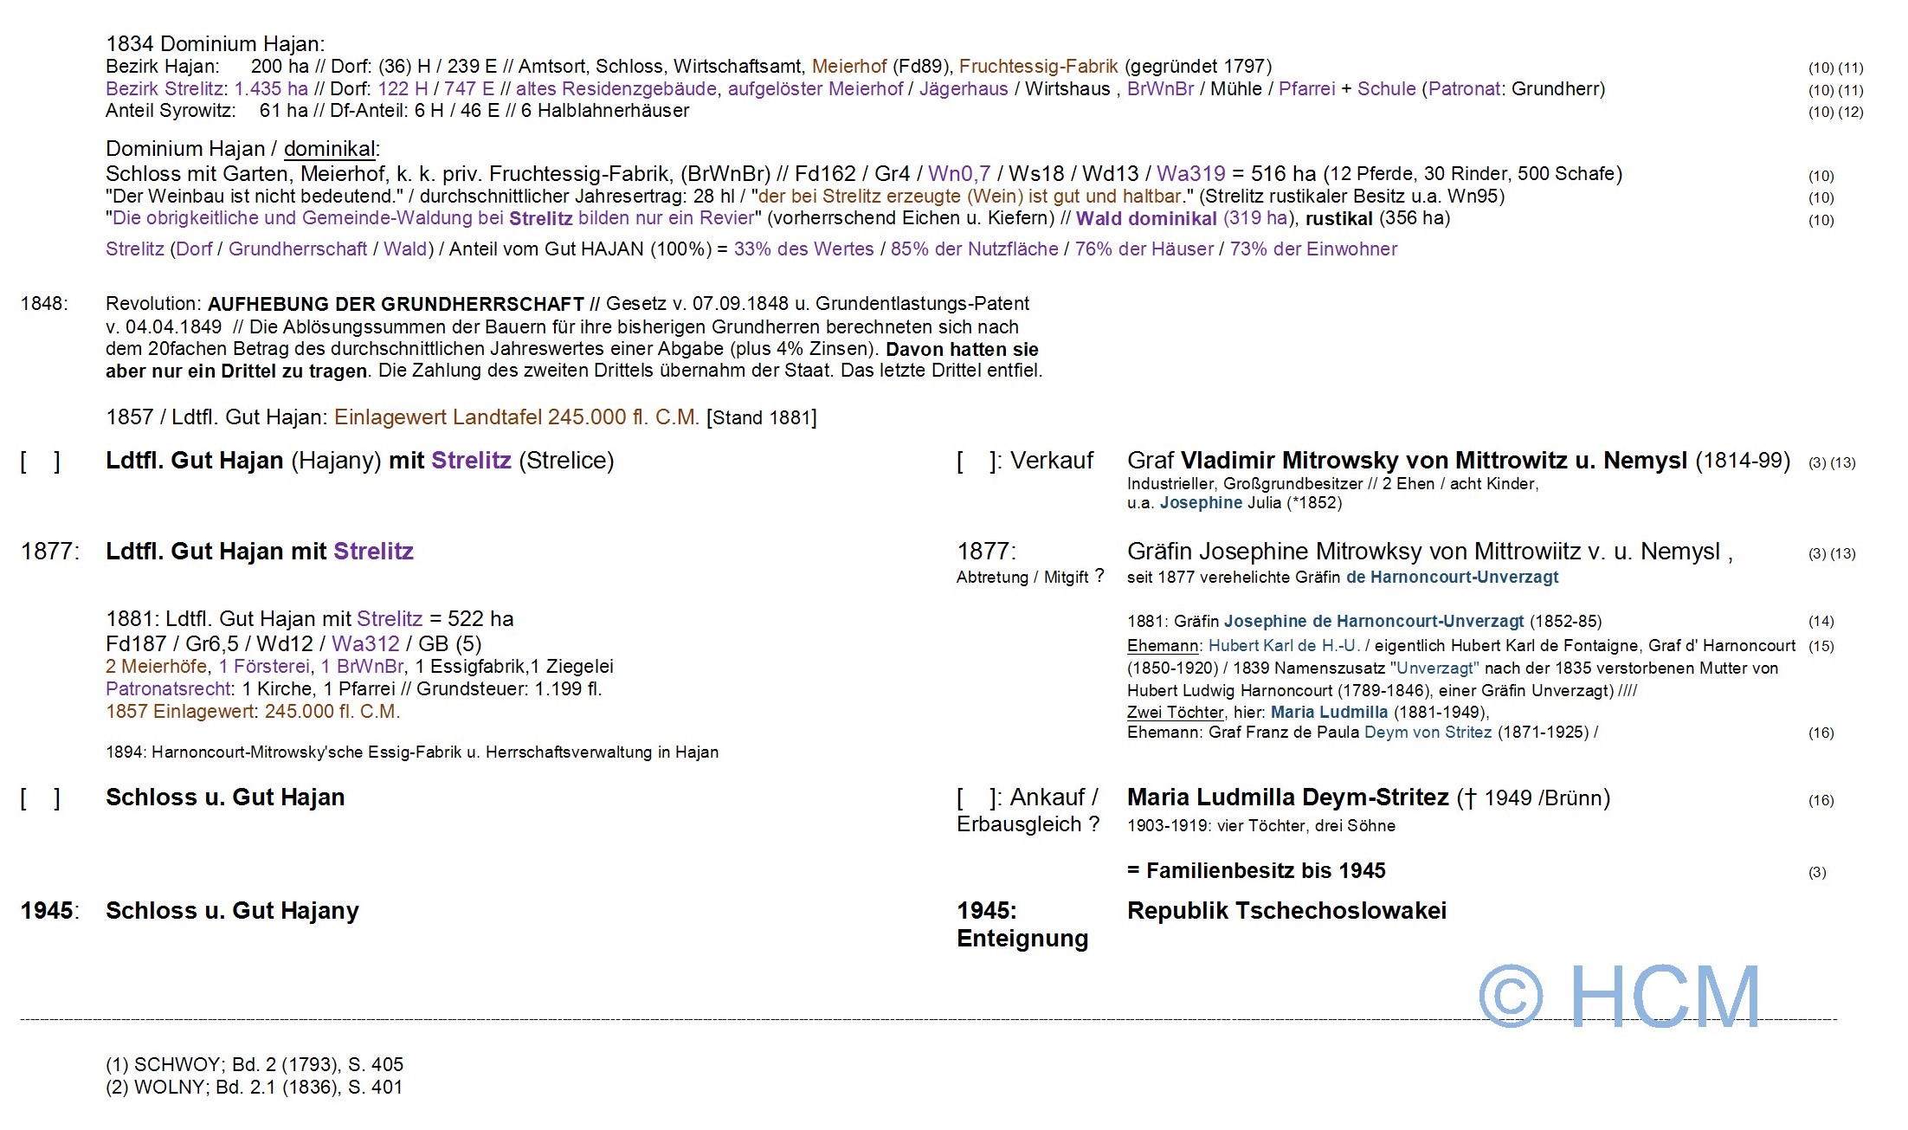1908x1130 pixels.
Task: Click the Jägerhaus link
Action: (x=963, y=89)
